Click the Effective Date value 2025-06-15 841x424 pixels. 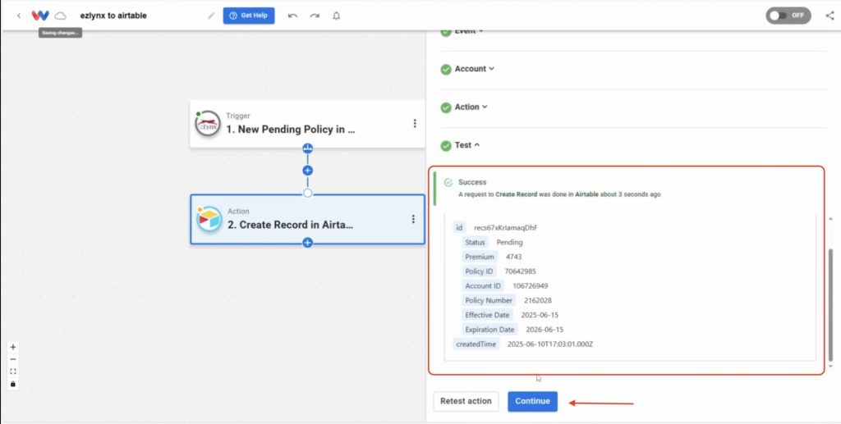540,315
